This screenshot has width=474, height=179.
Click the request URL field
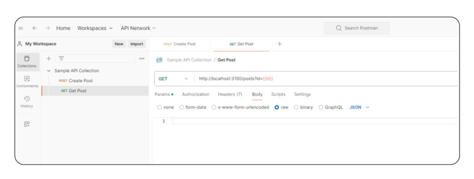click(325, 79)
